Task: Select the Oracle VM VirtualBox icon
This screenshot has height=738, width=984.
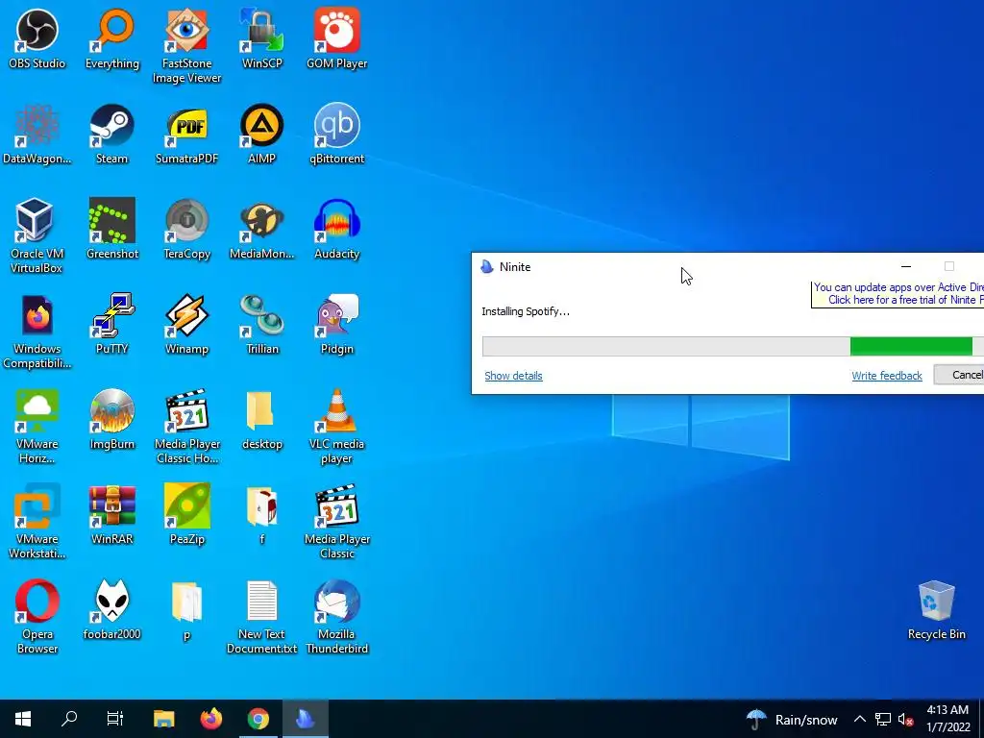Action: pos(37,236)
